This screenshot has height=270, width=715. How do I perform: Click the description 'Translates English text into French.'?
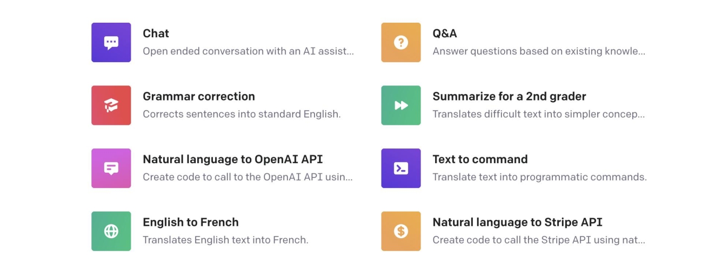[x=225, y=240]
